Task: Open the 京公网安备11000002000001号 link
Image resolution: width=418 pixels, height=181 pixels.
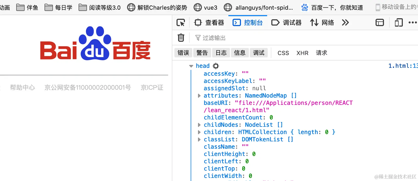Action: 87,87
